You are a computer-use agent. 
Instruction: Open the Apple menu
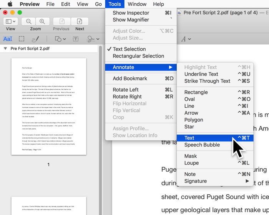click(x=10, y=4)
